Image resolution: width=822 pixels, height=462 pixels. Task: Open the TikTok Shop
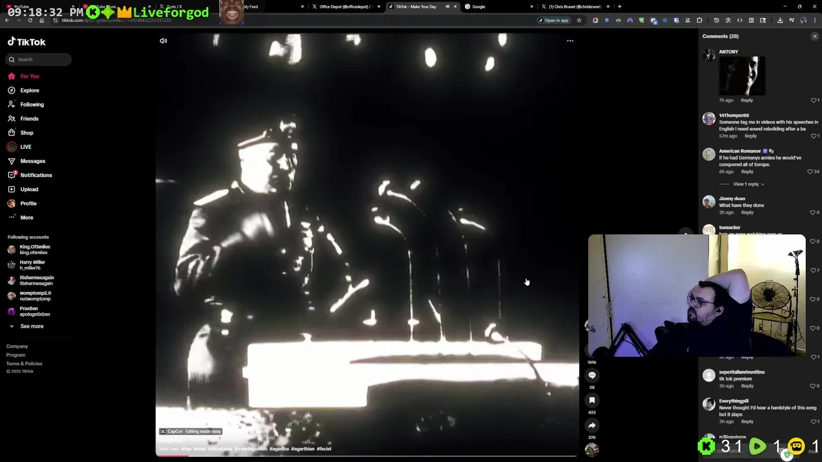click(26, 133)
